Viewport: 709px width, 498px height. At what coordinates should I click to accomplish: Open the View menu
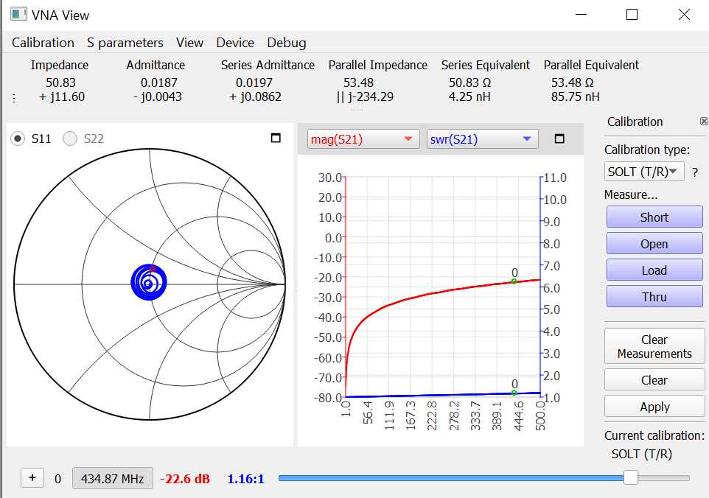click(189, 43)
